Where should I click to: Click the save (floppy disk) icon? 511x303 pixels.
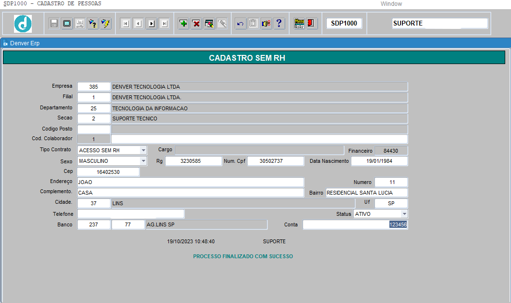[54, 24]
